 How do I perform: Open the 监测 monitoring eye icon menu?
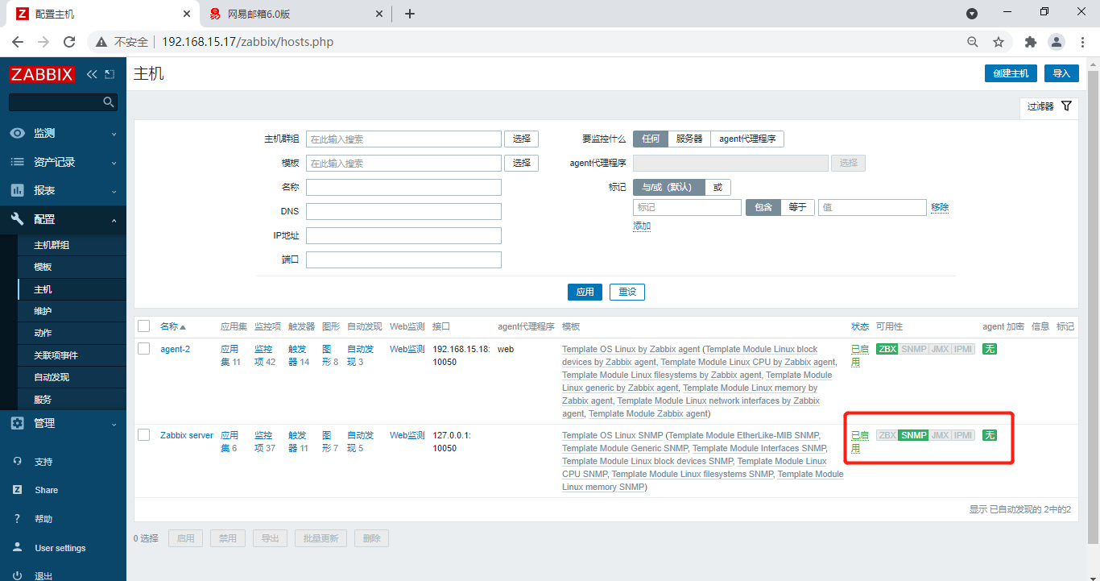18,133
